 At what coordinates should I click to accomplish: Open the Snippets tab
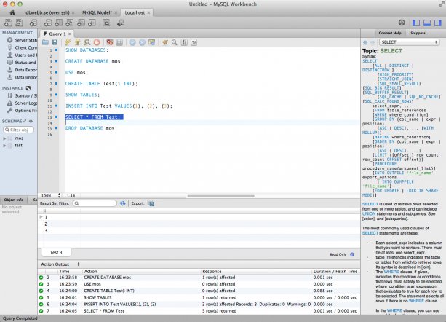click(418, 33)
